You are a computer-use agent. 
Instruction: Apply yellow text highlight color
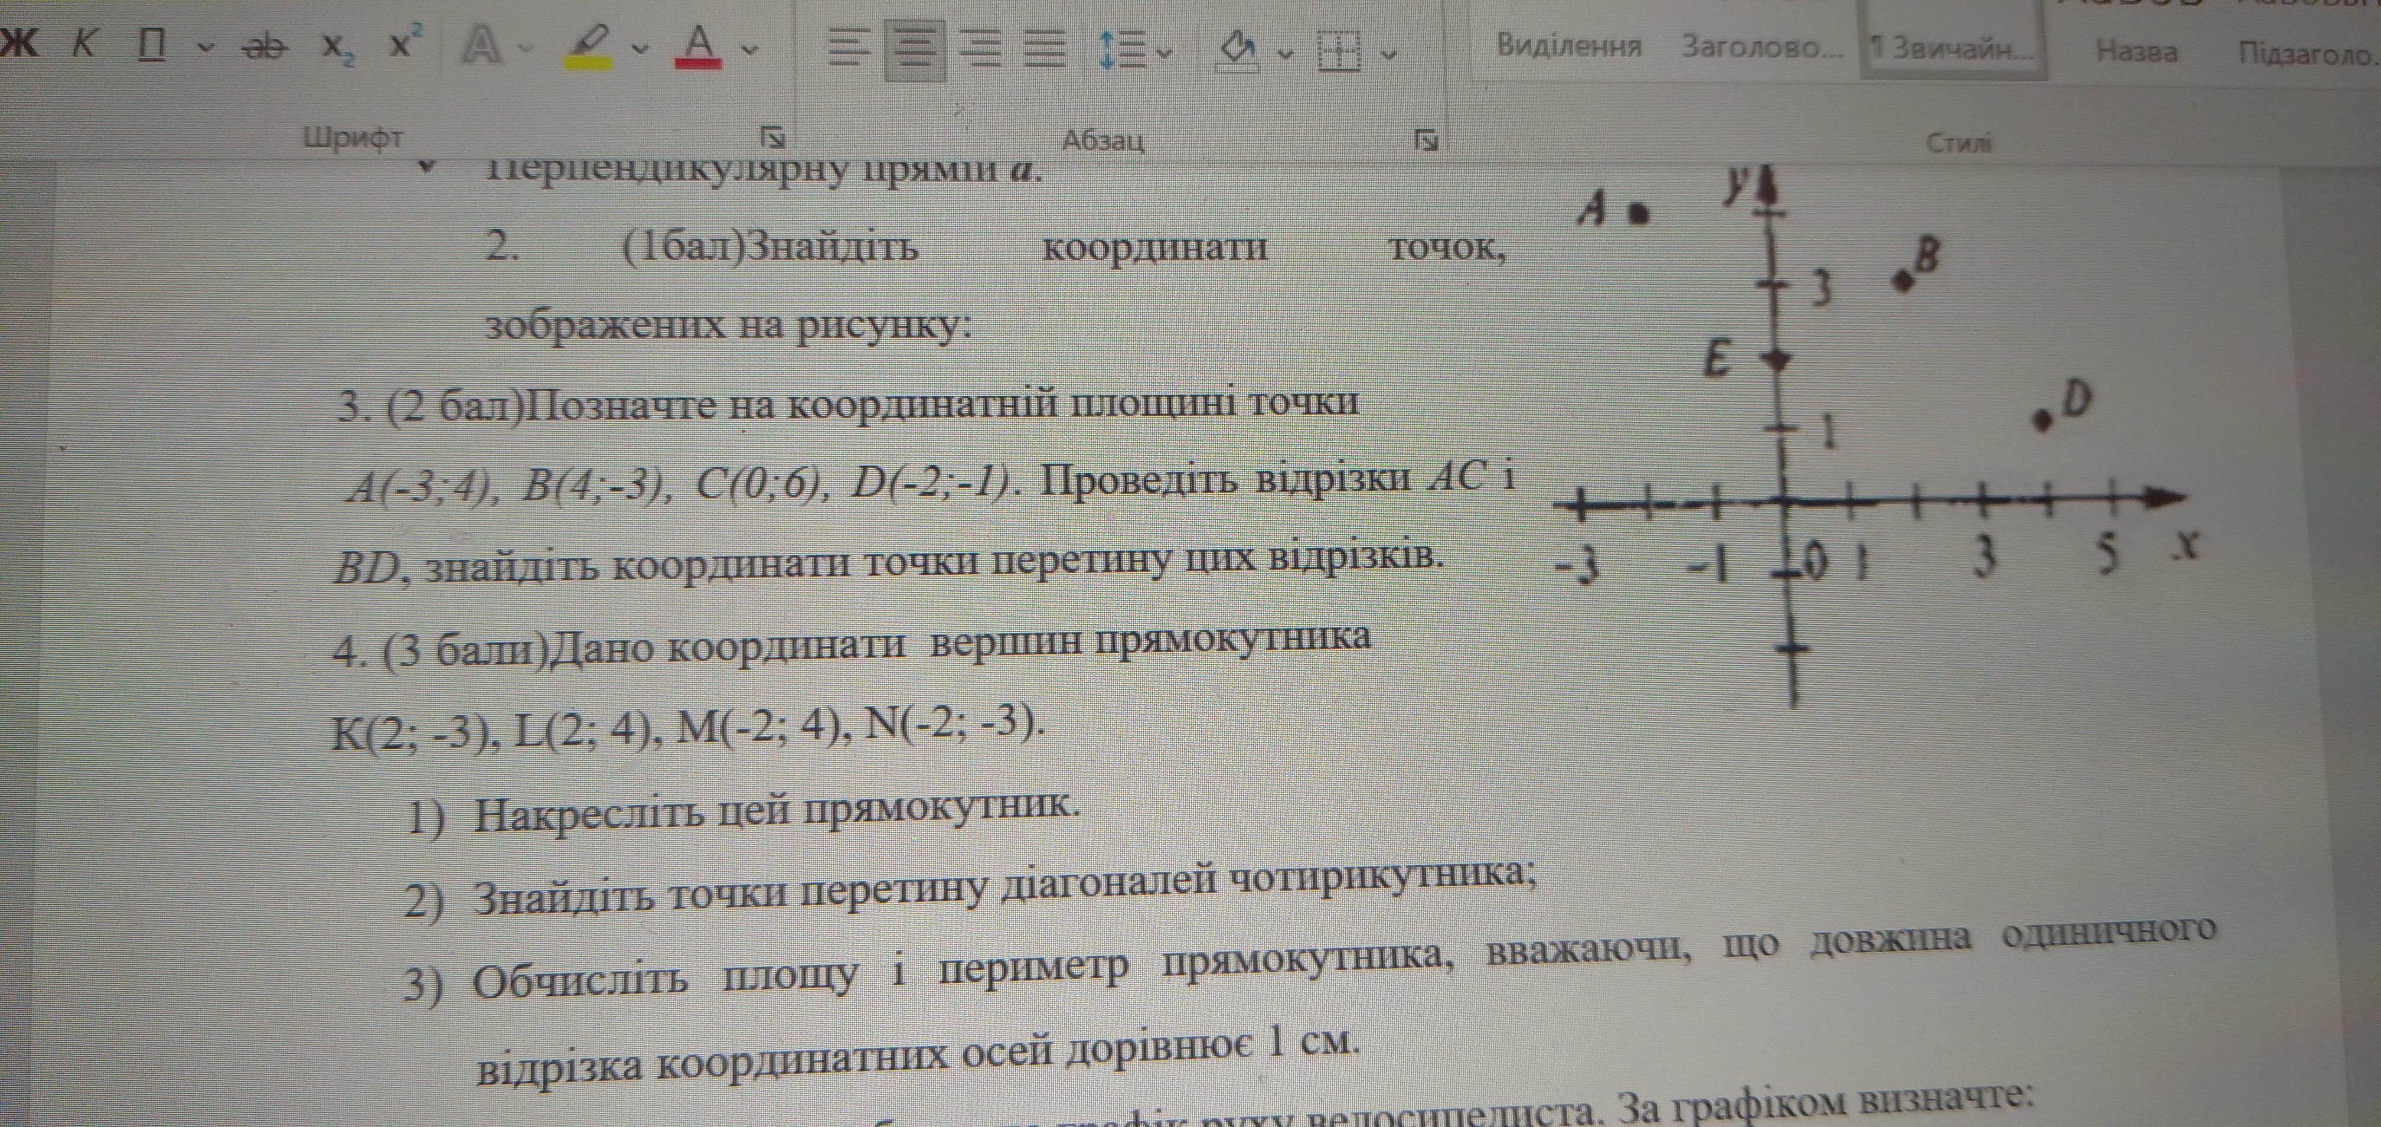pos(589,46)
